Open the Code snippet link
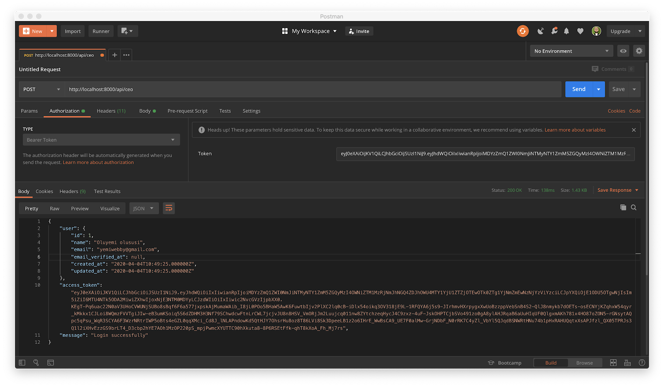Screen dimensions: 664x387 (635, 111)
